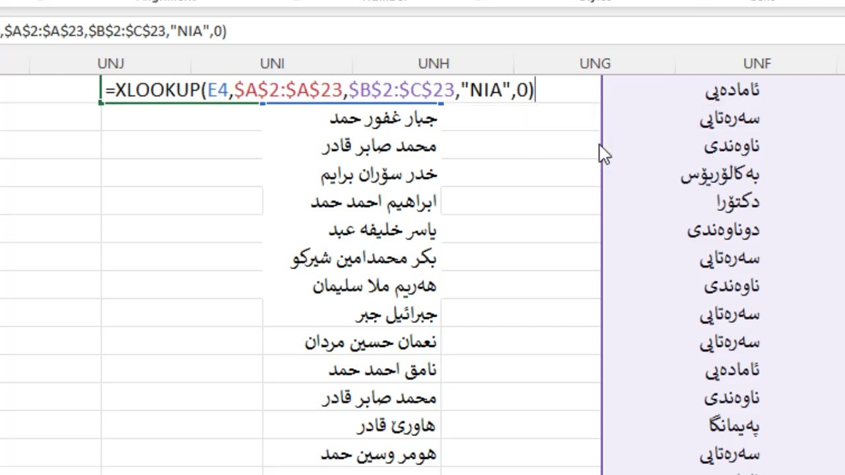Select column header UNI
The image size is (845, 475).
[x=272, y=63]
